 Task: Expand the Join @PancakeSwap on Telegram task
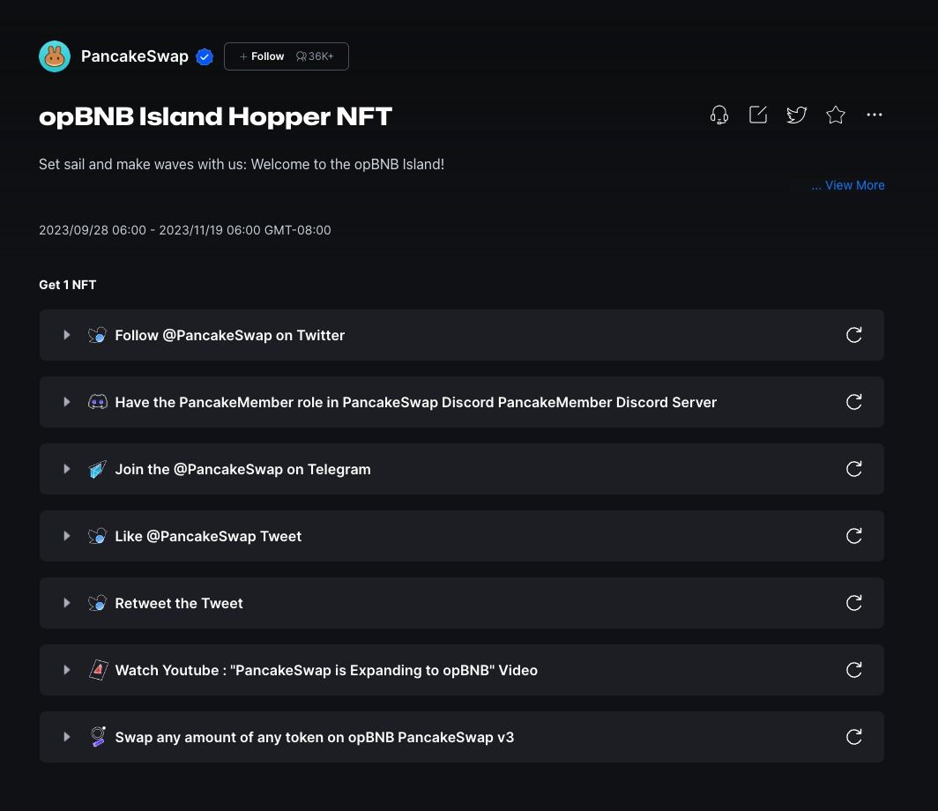coord(67,469)
